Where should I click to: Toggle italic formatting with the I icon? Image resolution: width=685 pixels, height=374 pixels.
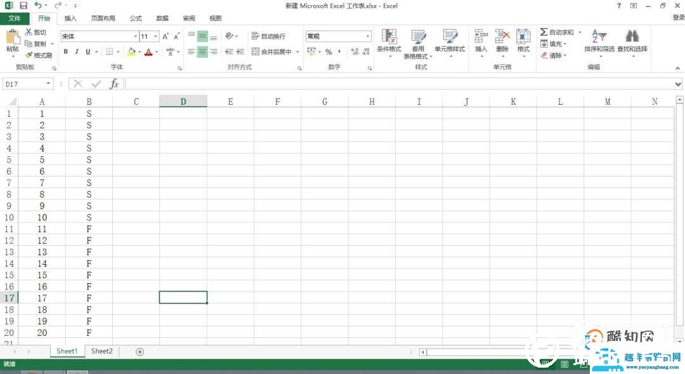coord(76,51)
